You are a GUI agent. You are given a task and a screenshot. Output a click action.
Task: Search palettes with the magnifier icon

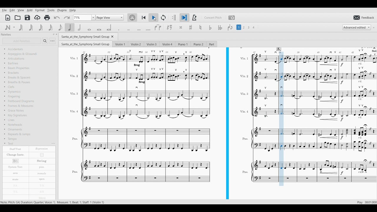(45, 41)
